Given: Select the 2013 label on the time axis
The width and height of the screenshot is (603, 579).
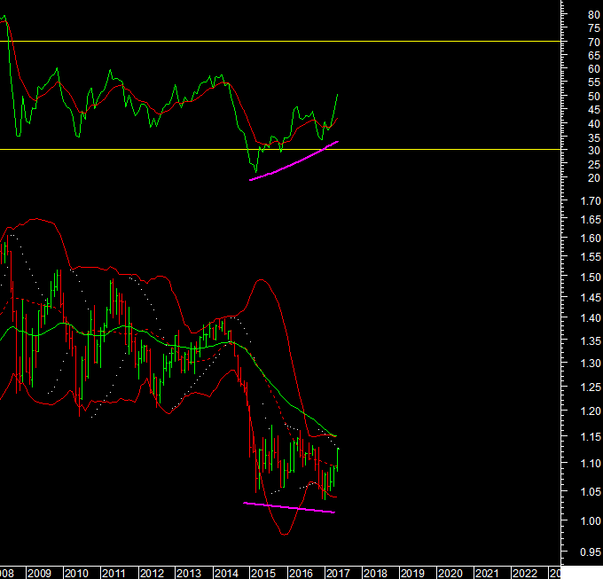Looking at the screenshot, I should [189, 573].
